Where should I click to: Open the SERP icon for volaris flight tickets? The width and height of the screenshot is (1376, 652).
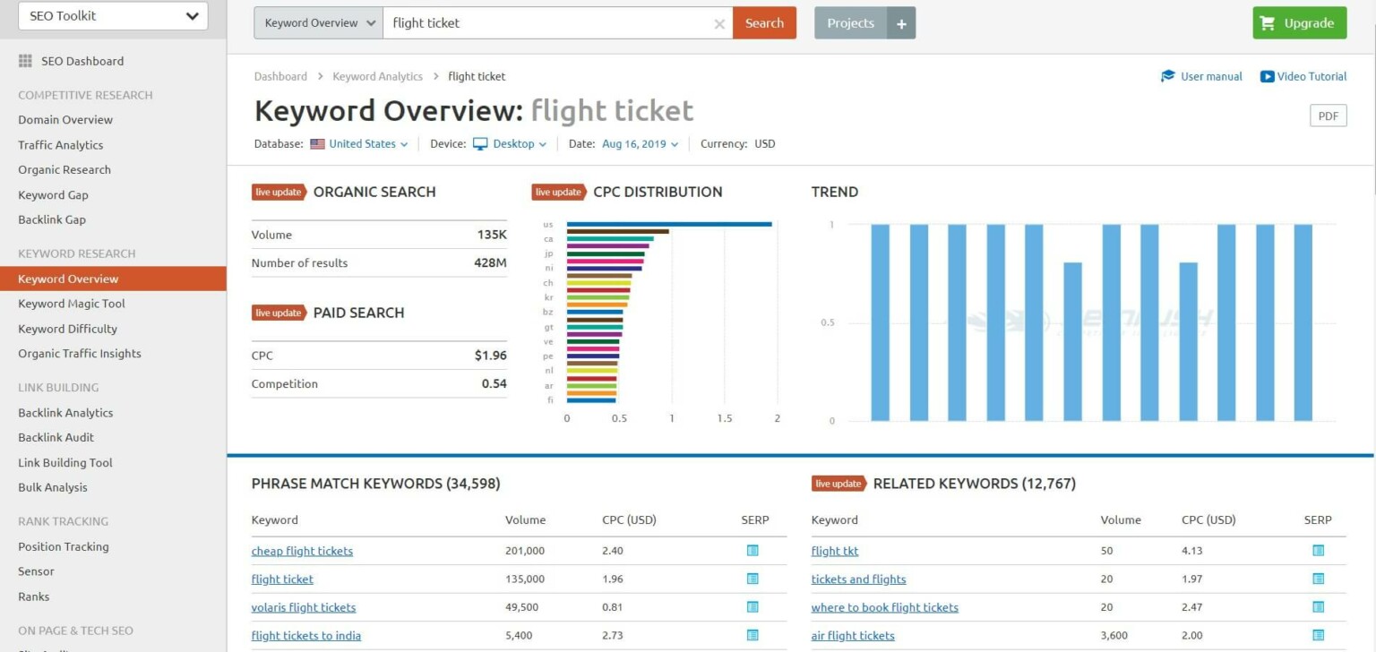click(x=752, y=606)
